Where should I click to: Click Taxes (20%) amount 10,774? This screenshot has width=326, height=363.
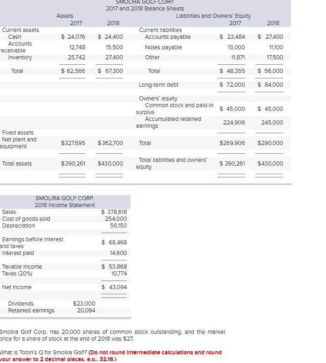[119, 274]
